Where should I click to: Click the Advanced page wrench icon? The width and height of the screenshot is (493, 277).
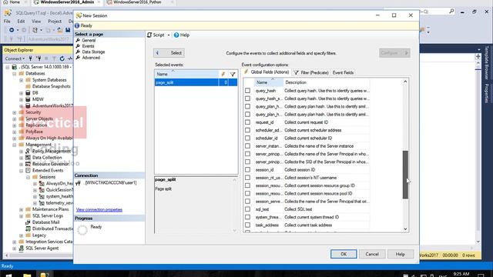(x=78, y=58)
